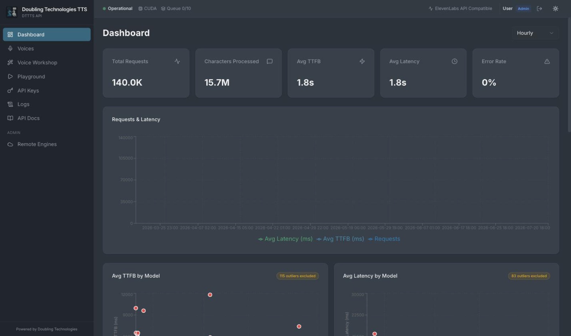Click the API Docs book icon
Viewport: 571px width, 336px height.
(x=10, y=118)
